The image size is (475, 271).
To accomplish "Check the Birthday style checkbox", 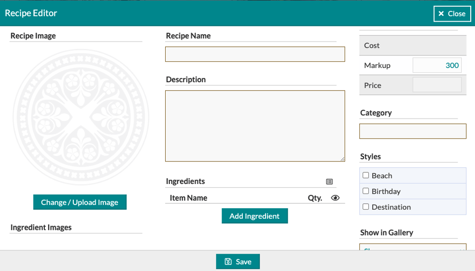I will (366, 191).
